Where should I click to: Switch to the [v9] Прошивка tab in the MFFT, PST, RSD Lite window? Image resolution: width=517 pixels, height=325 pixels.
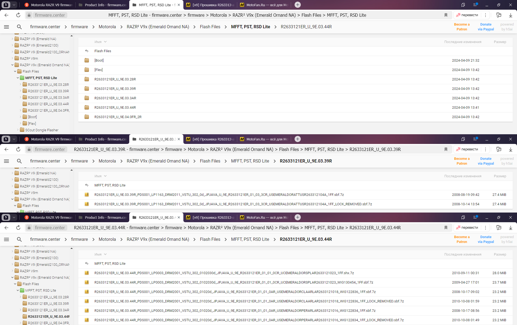210,5
